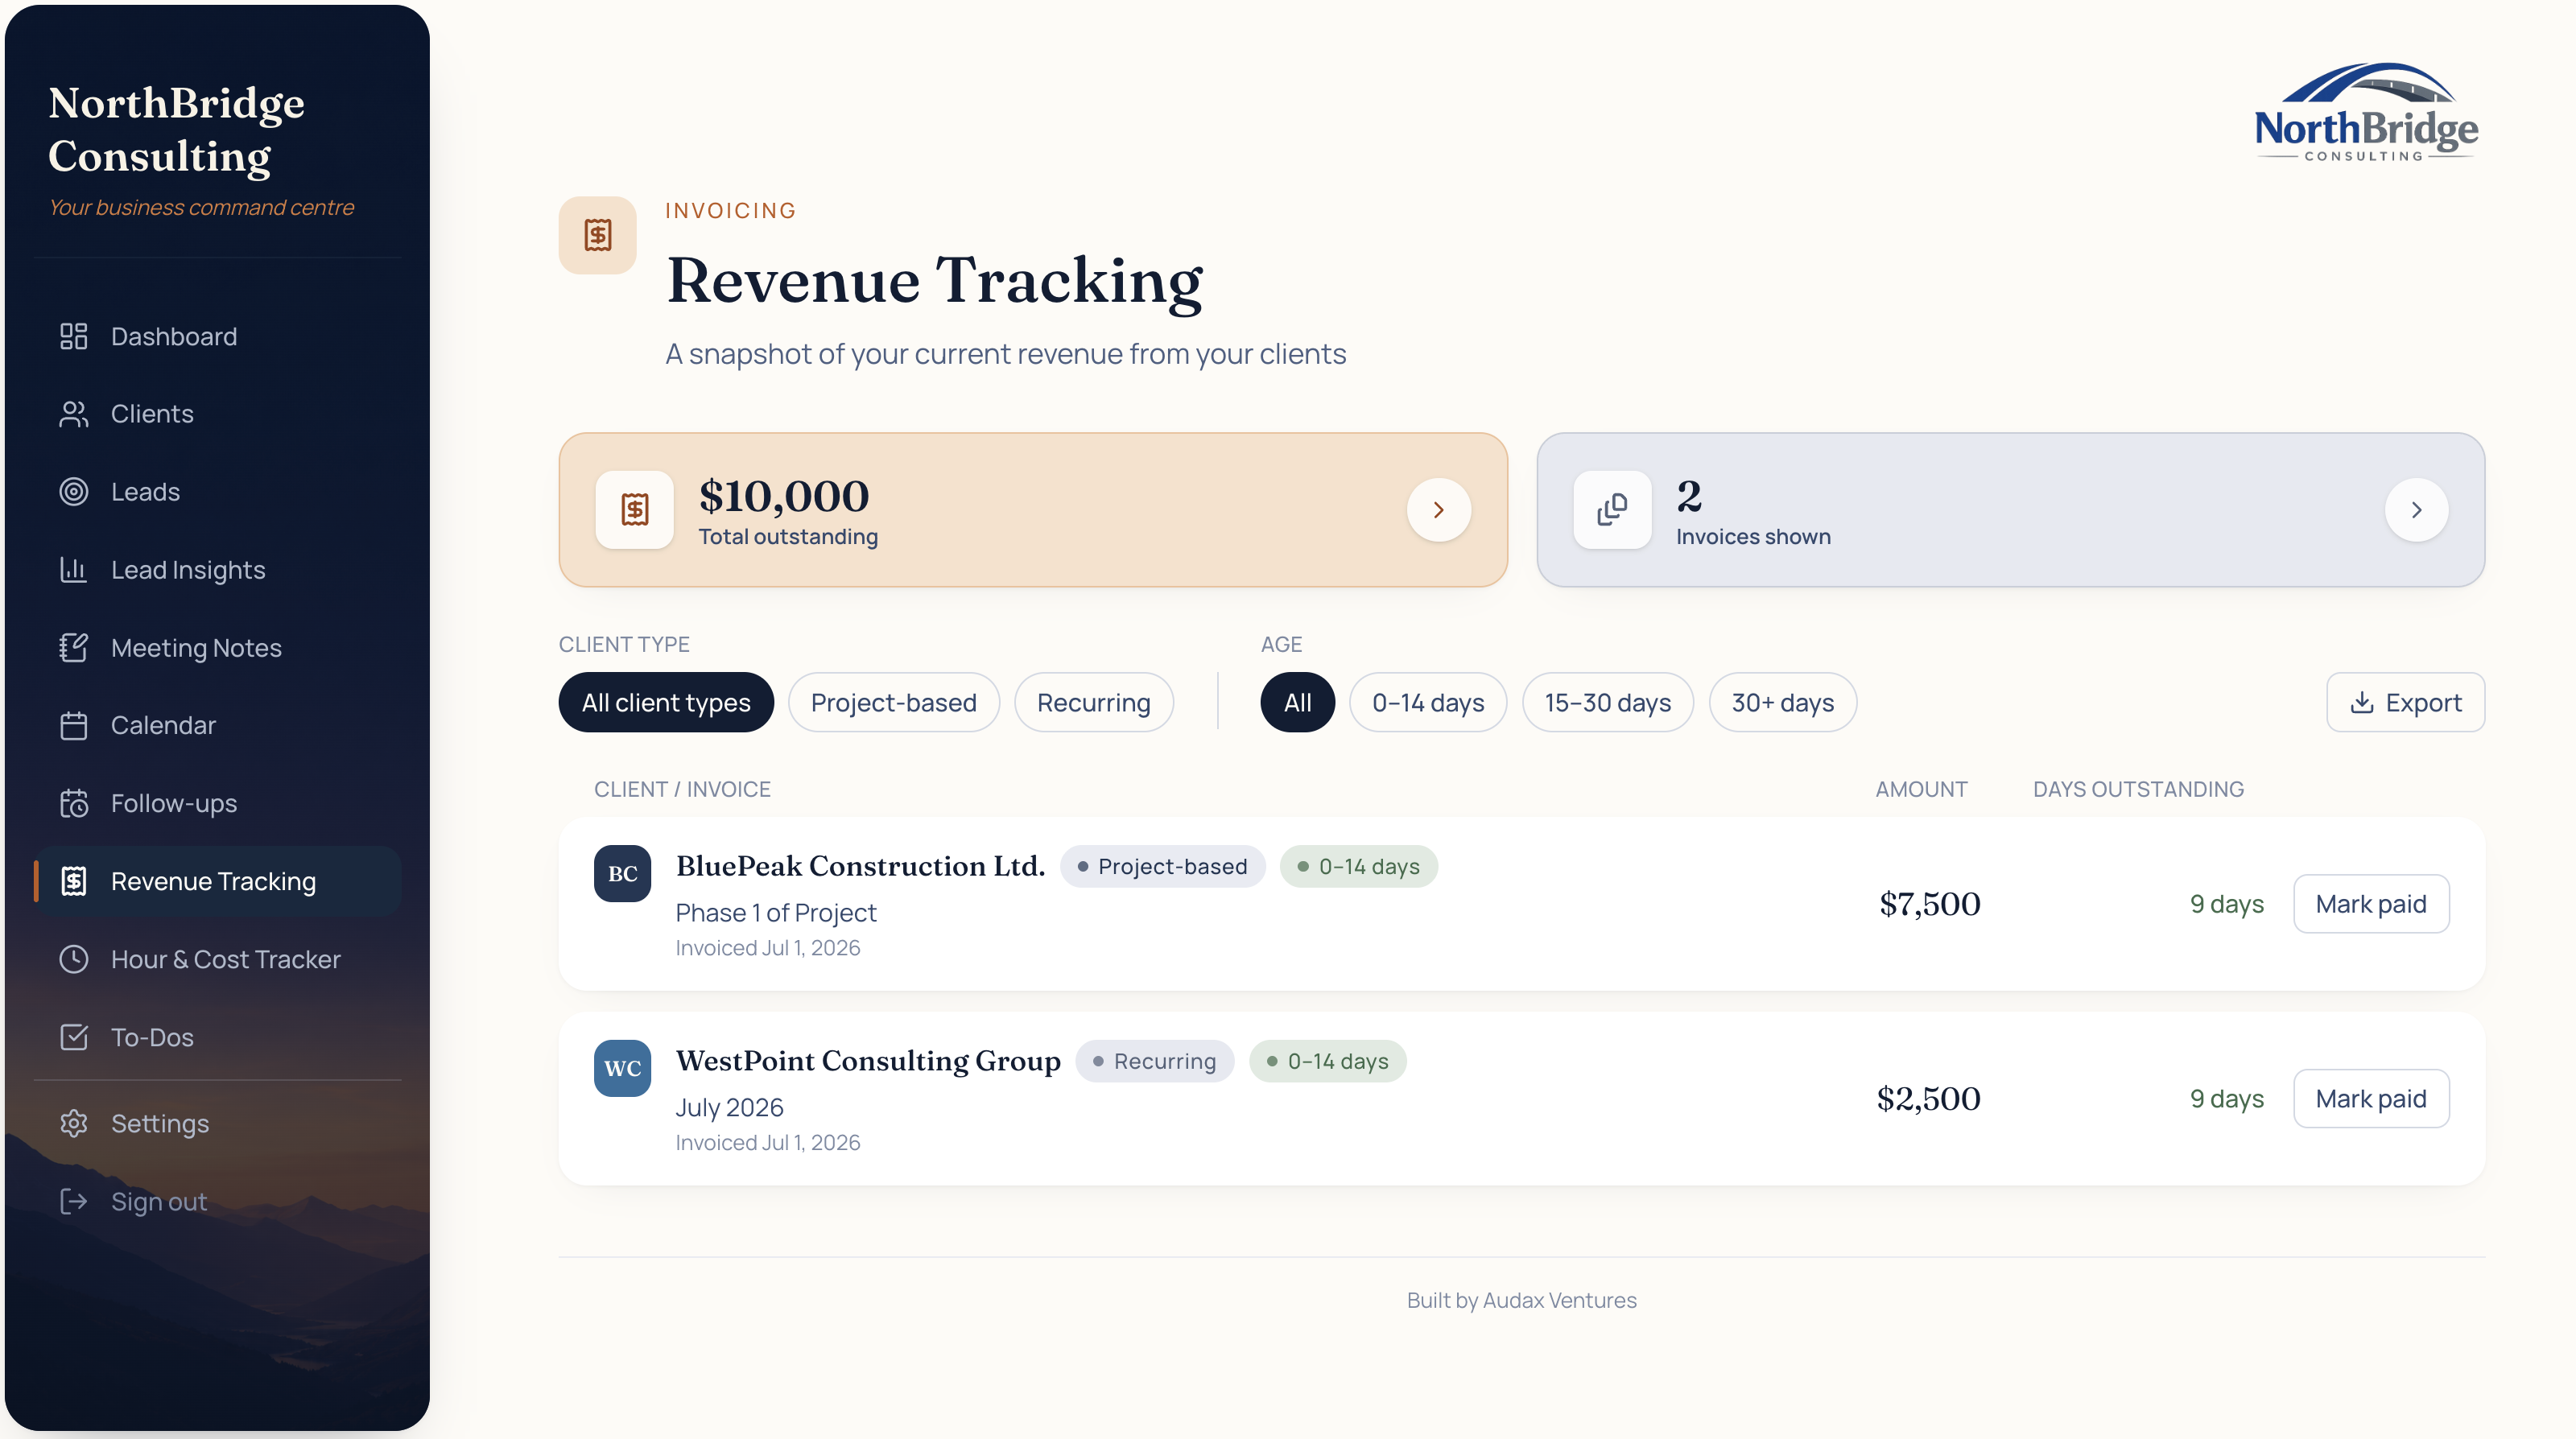
Task: Click the Sign out arrow icon
Action: tap(73, 1201)
